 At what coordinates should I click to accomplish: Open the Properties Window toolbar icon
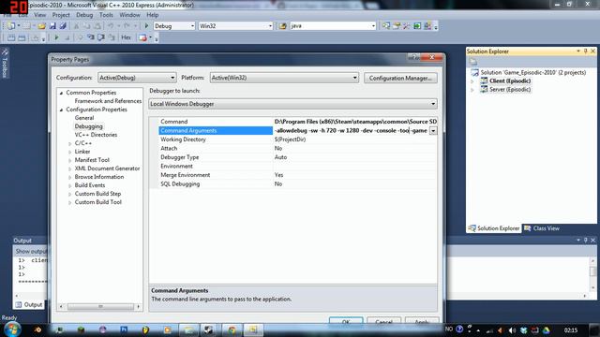click(x=397, y=26)
